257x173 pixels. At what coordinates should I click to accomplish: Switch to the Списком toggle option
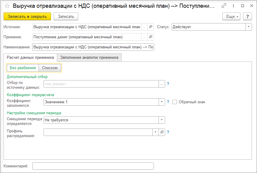tap(50, 68)
